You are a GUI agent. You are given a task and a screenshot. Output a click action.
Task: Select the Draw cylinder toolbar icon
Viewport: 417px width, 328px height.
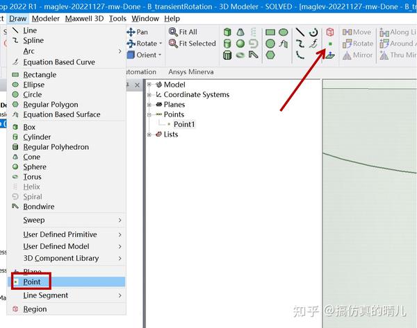[227, 44]
